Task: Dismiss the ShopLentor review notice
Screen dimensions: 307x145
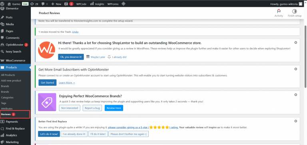Action: tap(296, 42)
